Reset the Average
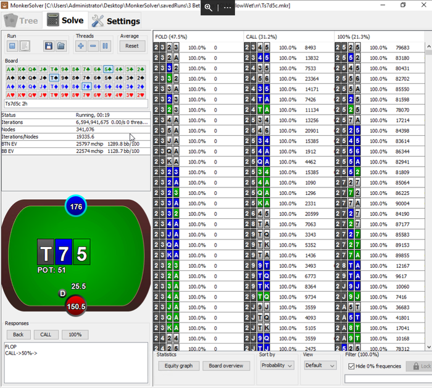The height and width of the screenshot is (388, 432). click(x=132, y=46)
